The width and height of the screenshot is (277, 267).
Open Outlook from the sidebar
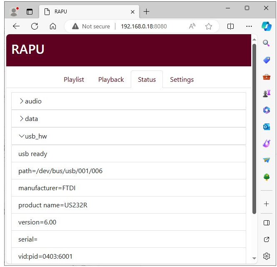click(x=267, y=127)
